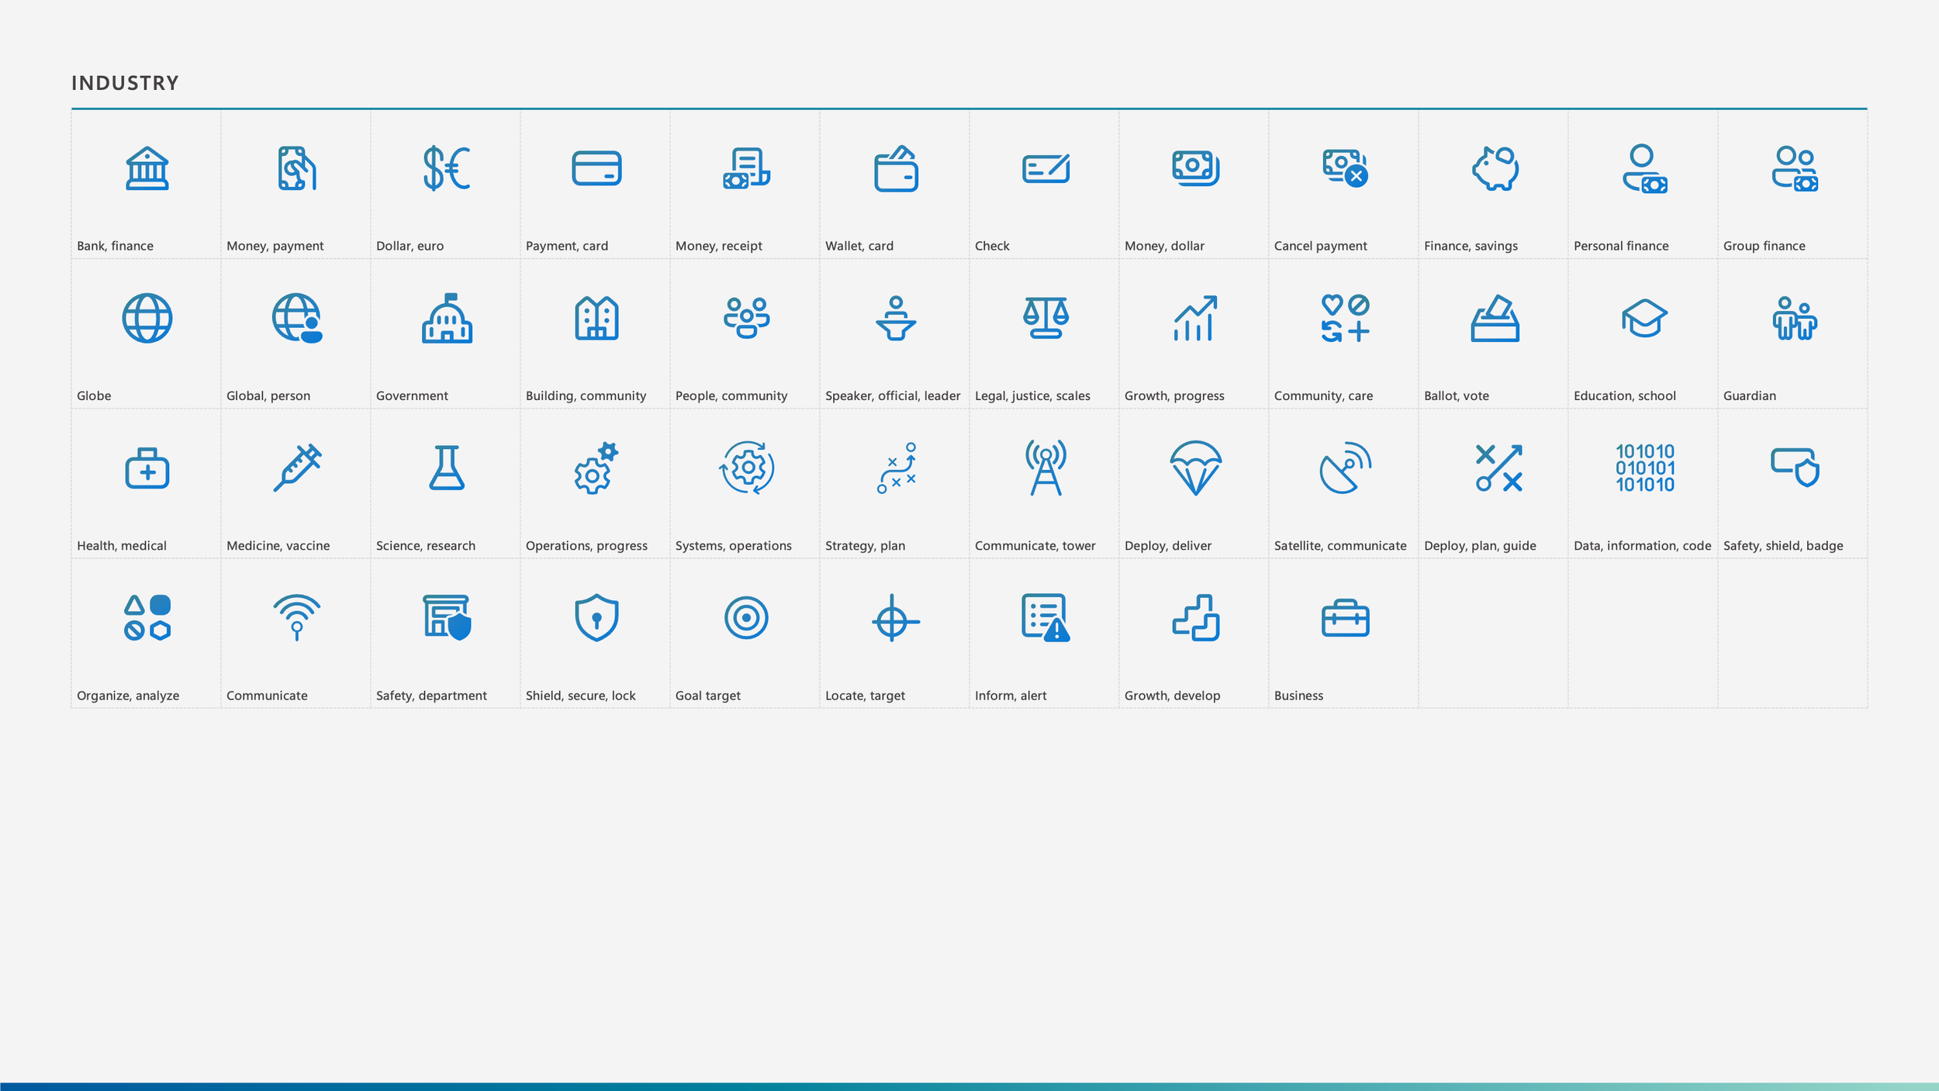Click the Bank, finance building icon

(x=147, y=168)
